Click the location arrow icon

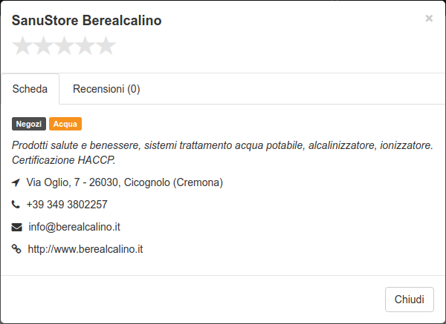click(x=16, y=182)
